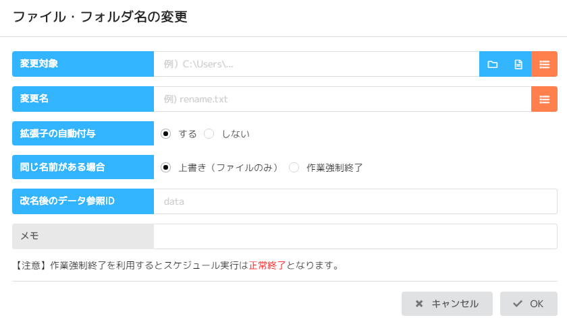This screenshot has height=328, width=567.
Task: Click the ファイル・フォルダ名の変更 dialog title
Action: click(x=100, y=18)
